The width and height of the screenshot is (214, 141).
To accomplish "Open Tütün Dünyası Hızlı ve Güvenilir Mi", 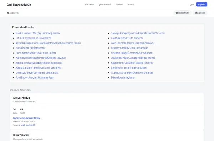I will tap(33, 38).
